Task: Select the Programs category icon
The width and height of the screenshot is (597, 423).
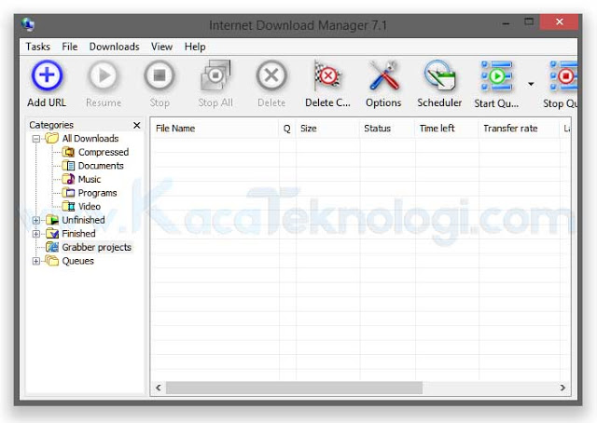Action: (68, 193)
